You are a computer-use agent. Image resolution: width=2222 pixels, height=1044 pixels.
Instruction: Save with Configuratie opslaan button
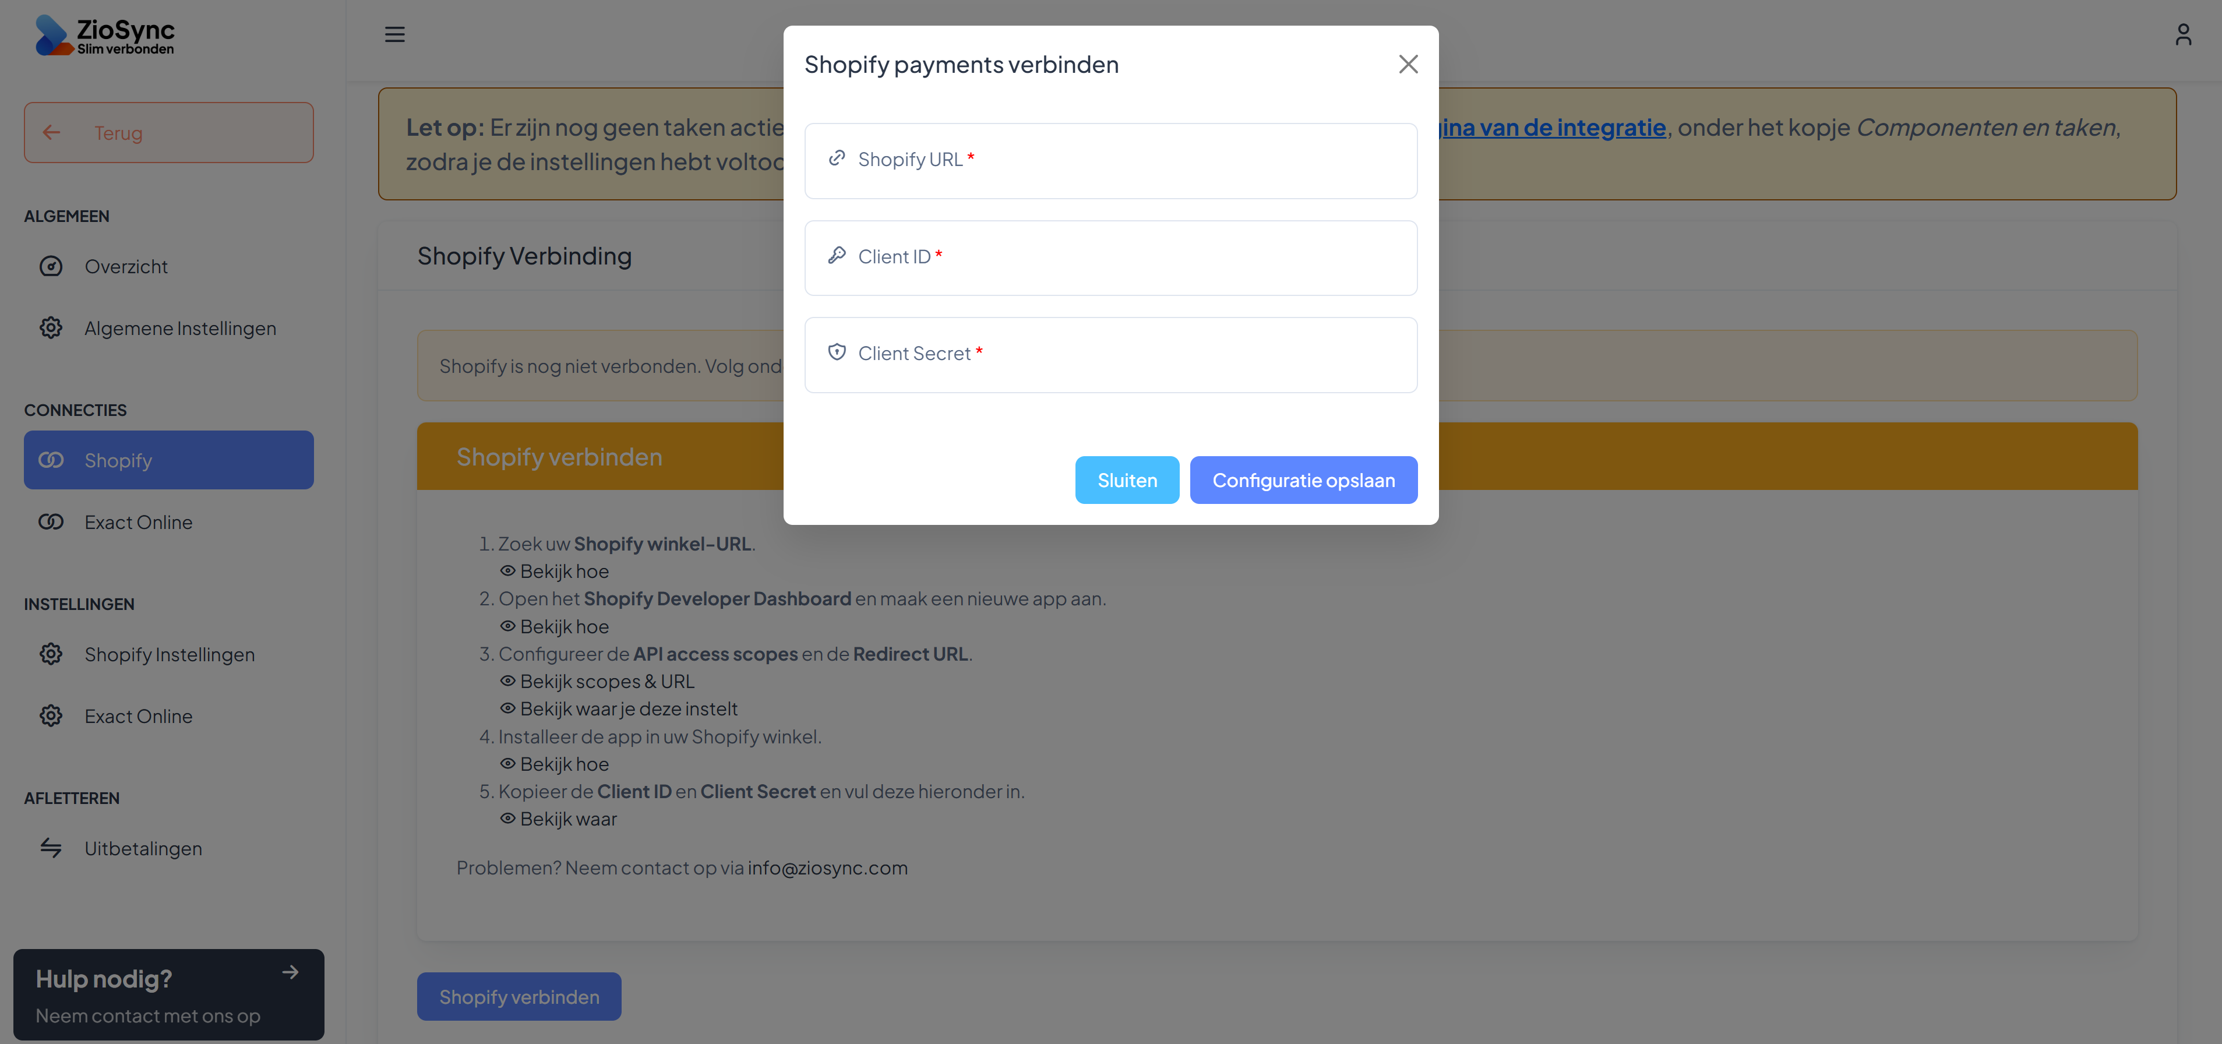(1303, 481)
